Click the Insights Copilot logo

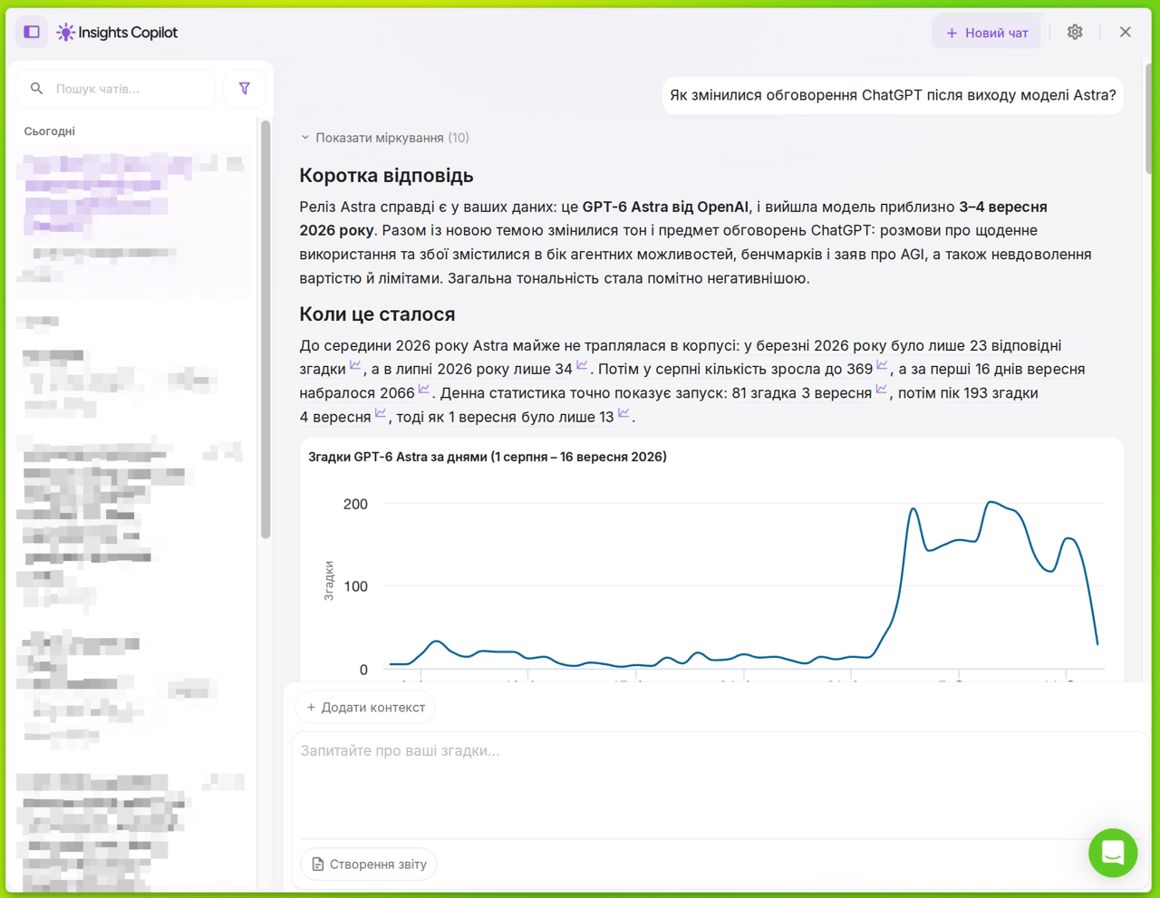point(118,33)
